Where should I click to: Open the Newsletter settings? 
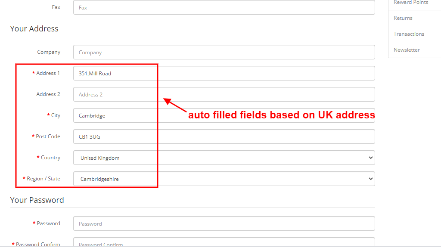click(407, 50)
